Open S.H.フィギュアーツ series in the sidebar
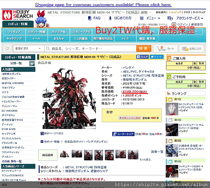The height and width of the screenshot is (188, 210). [12, 171]
